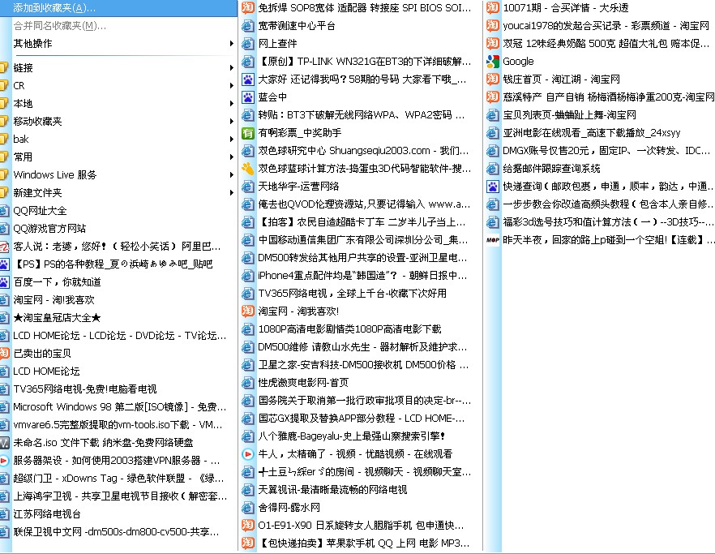Click the blue paw icon beside 蓝会中
This screenshot has height=554, width=715.
(247, 97)
